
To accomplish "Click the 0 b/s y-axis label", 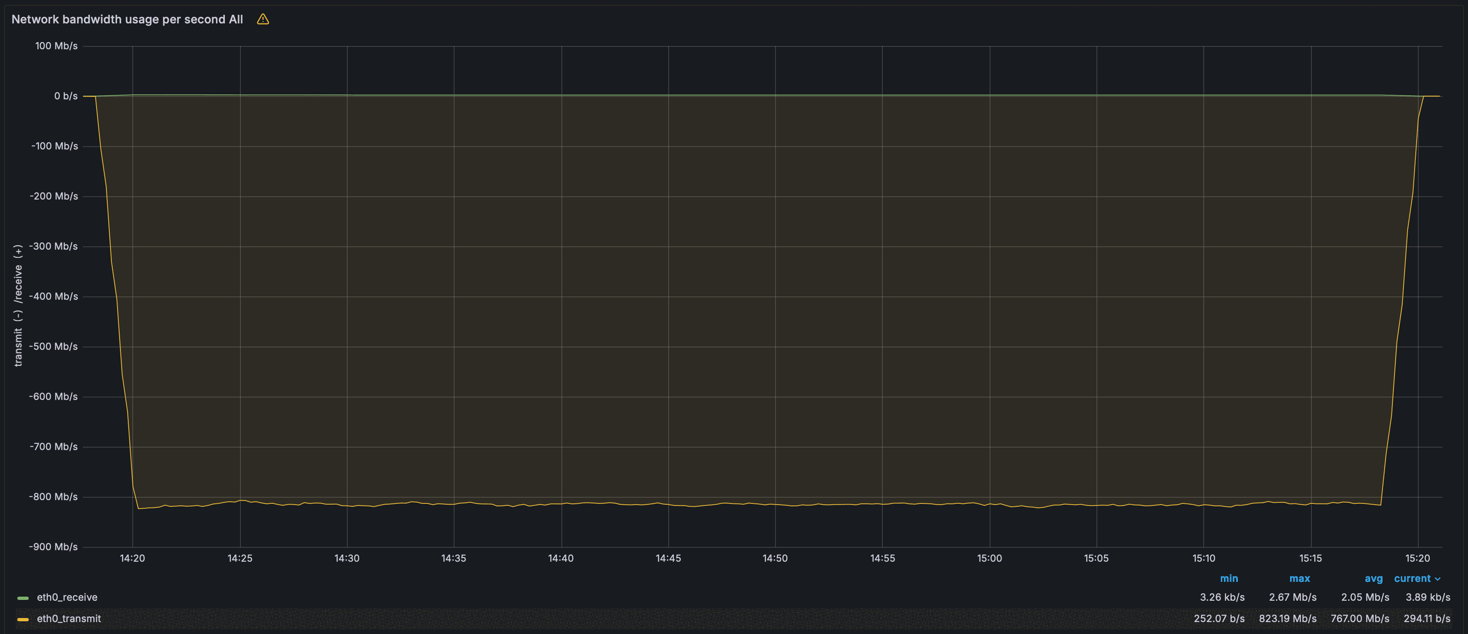I will (65, 96).
